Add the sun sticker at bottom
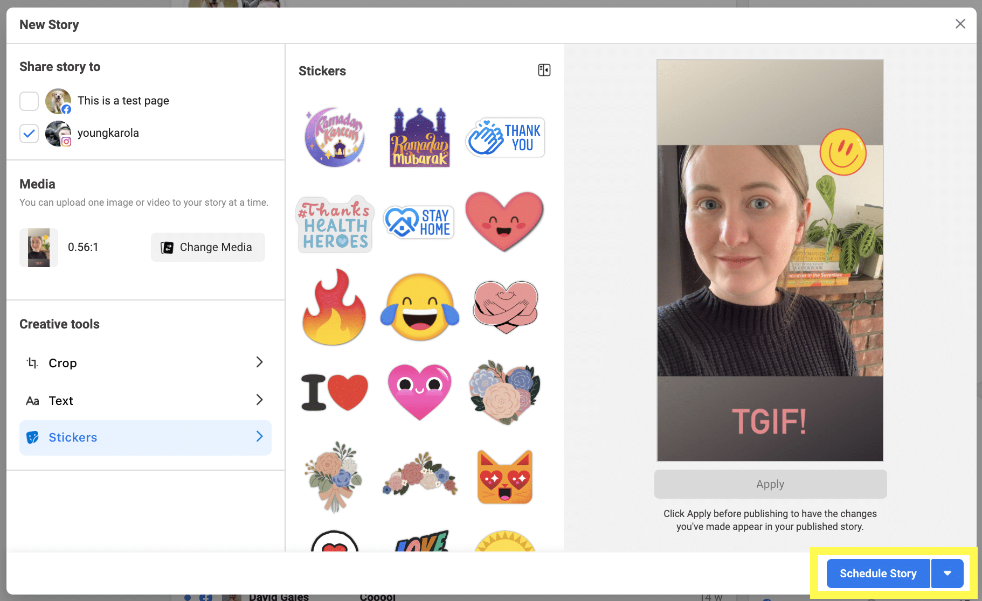982x601 pixels. [x=505, y=541]
